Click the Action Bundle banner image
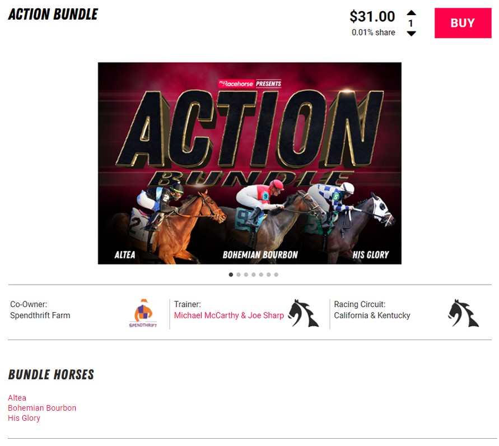Screen dimensions: 499x446 (x=250, y=163)
